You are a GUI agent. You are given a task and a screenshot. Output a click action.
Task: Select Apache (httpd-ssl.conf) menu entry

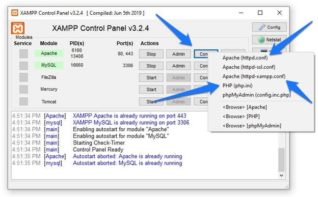(x=249, y=67)
